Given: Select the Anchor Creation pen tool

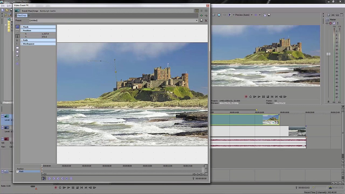Looking at the screenshot, I should (17, 36).
